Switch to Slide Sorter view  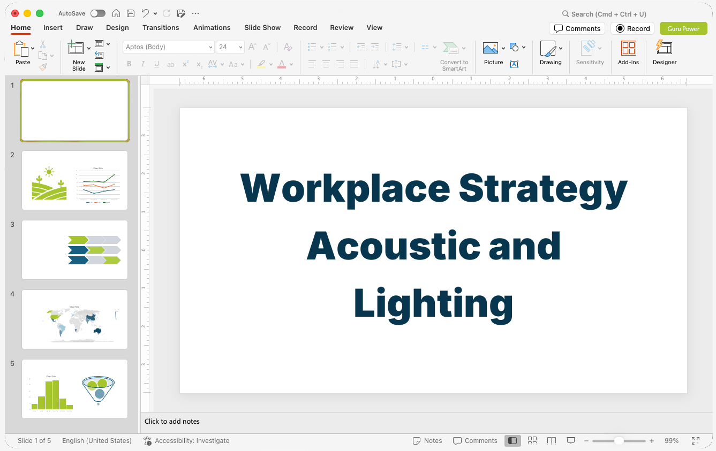532,440
